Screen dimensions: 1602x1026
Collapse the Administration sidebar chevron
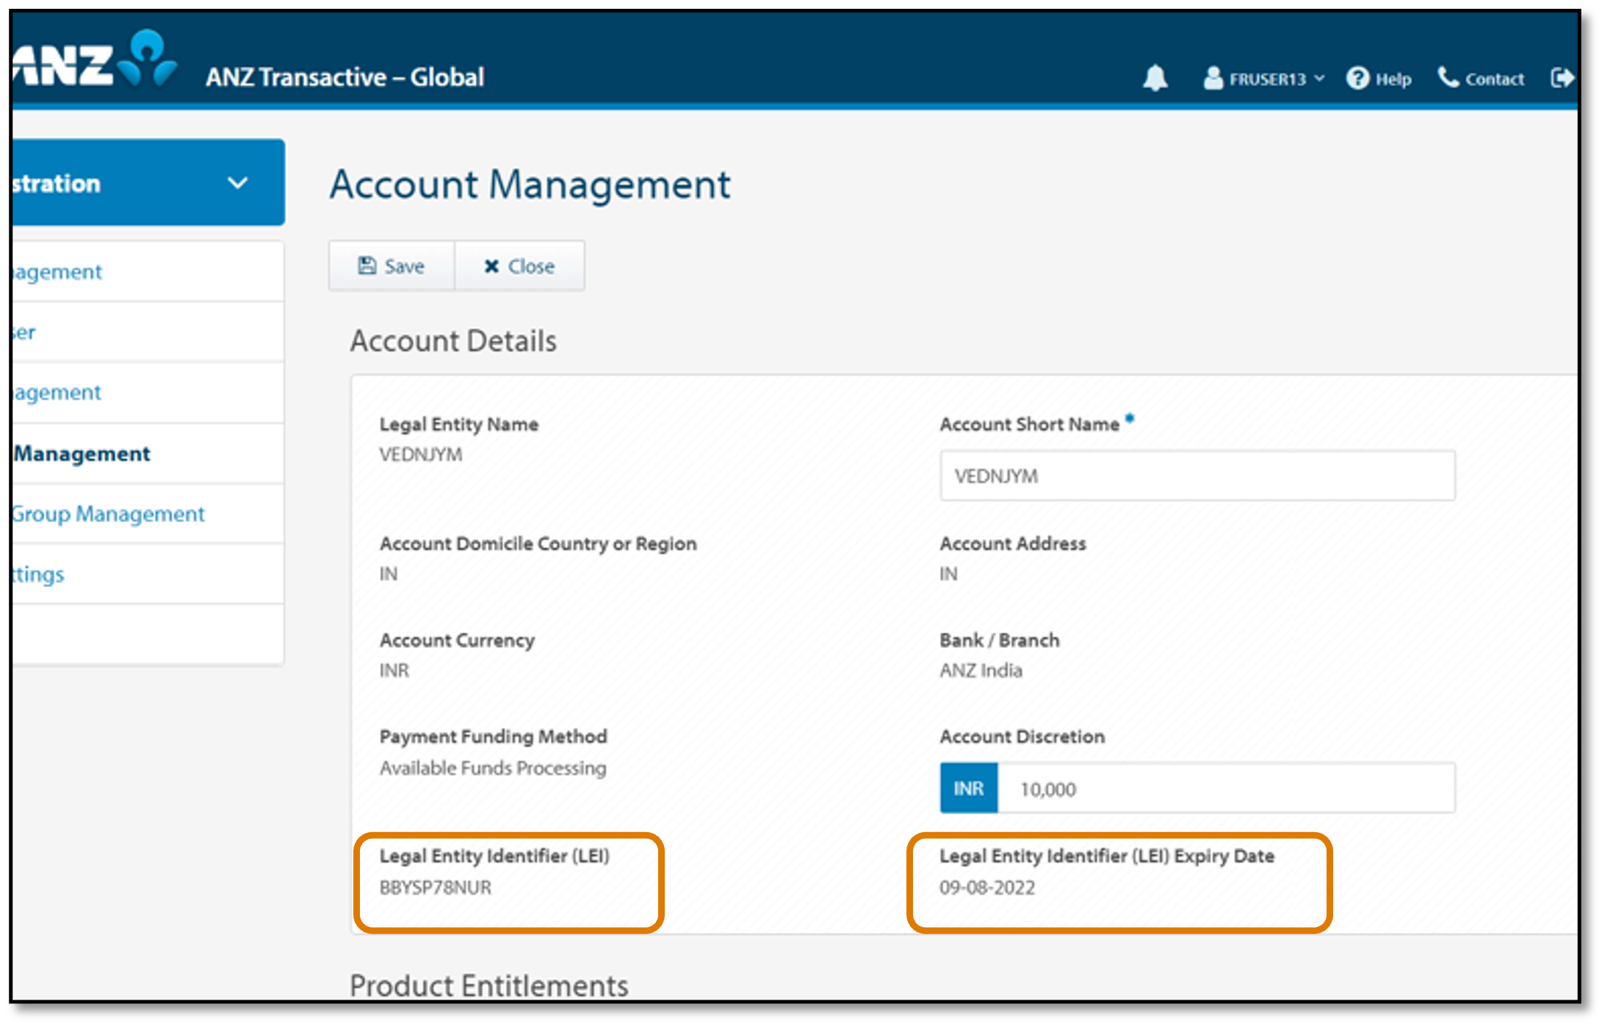tap(237, 183)
